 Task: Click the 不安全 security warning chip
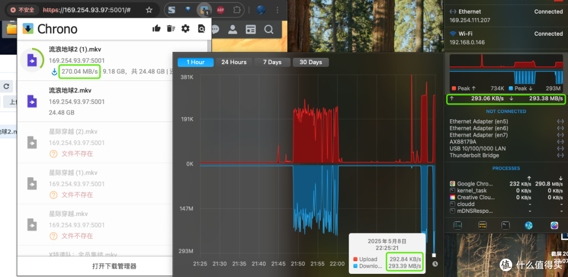pos(23,10)
